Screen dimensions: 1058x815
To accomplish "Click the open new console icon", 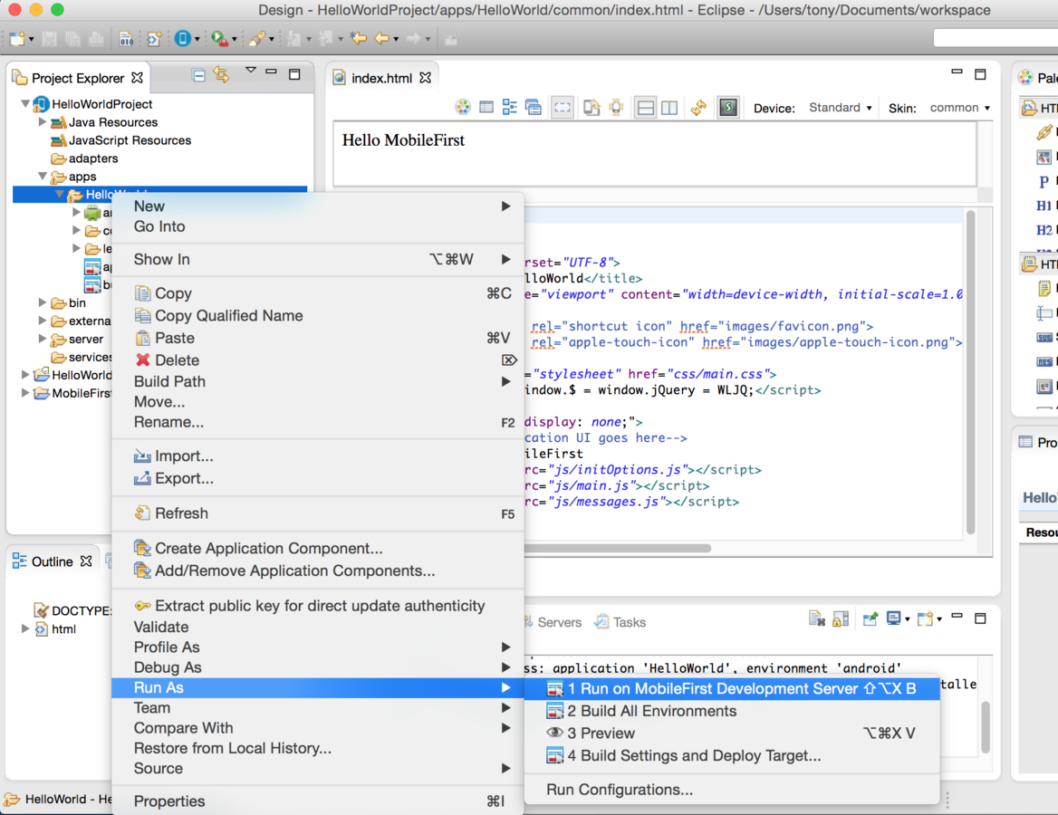I will 925,618.
